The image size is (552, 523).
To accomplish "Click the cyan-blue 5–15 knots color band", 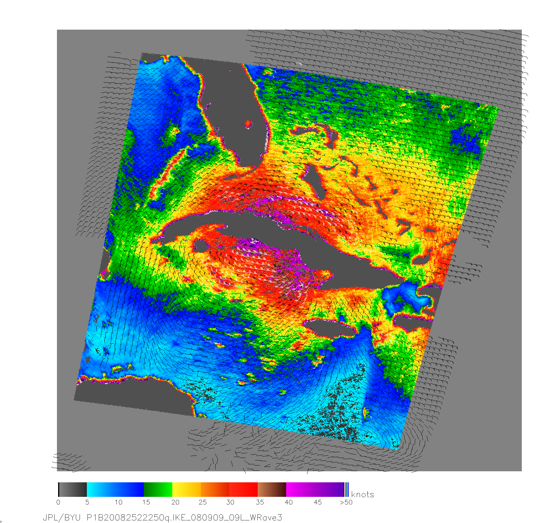I will click(115, 490).
